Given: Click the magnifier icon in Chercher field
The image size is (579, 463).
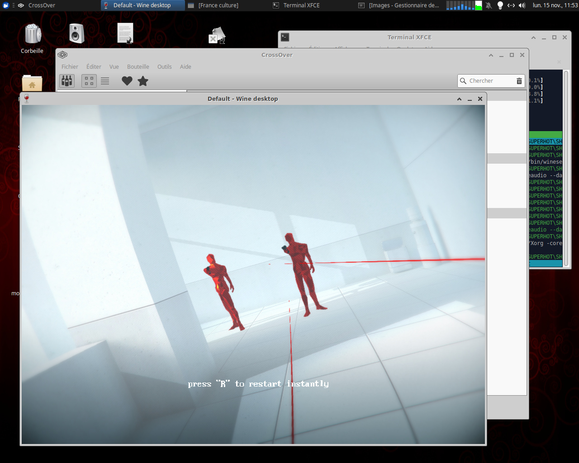Looking at the screenshot, I should 463,81.
